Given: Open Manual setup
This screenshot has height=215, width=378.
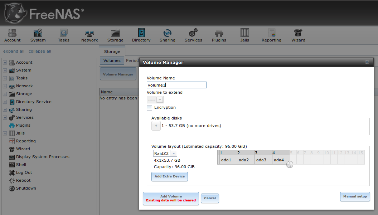Looking at the screenshot, I should coord(355,196).
